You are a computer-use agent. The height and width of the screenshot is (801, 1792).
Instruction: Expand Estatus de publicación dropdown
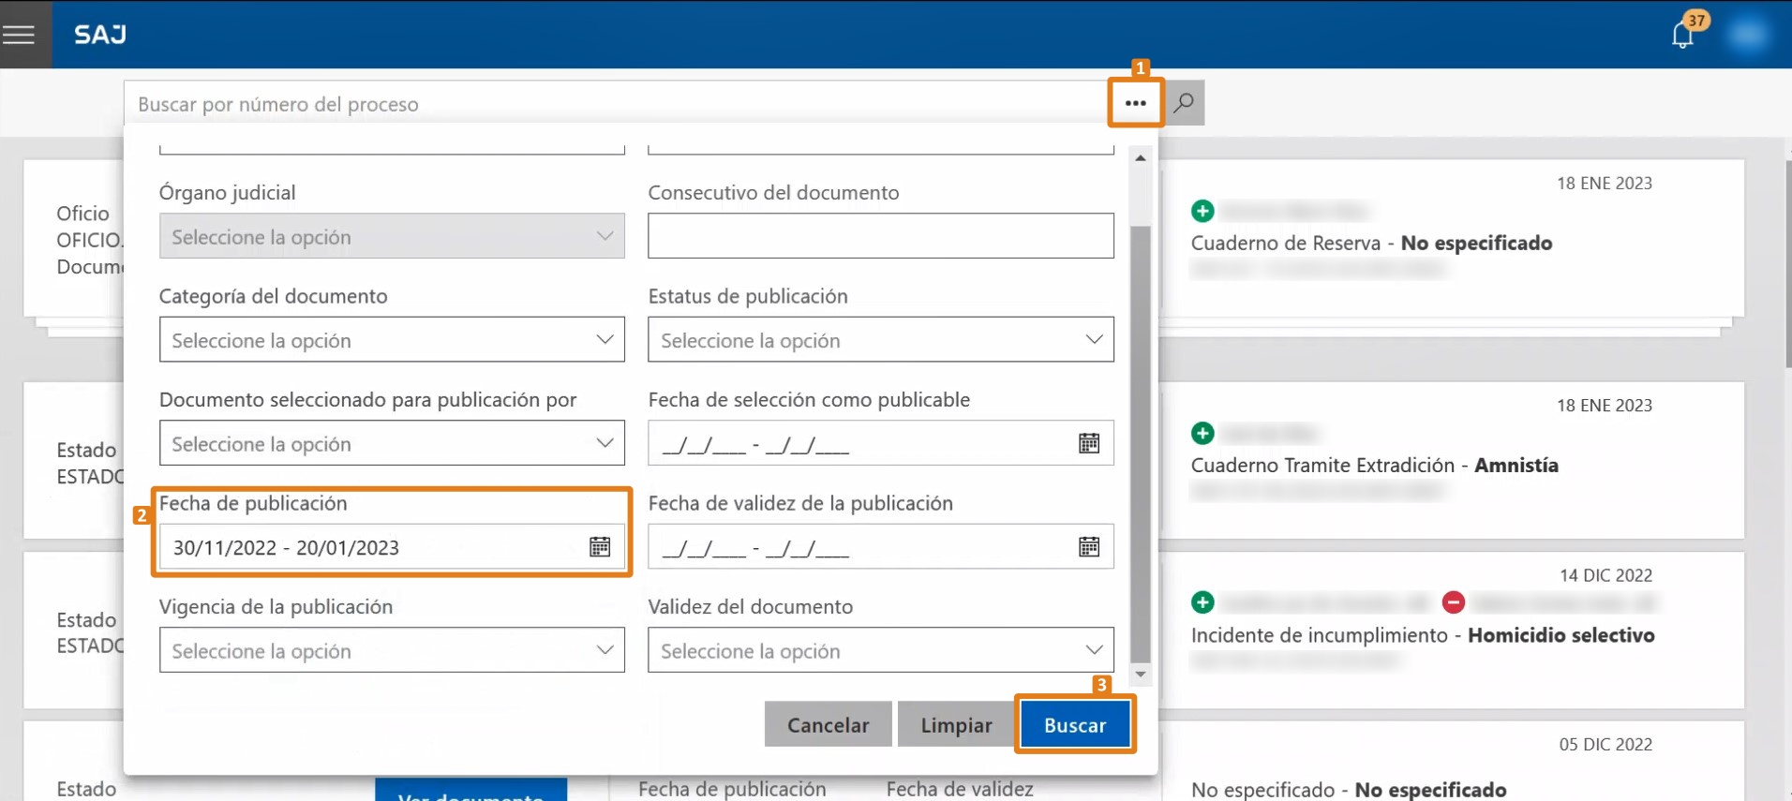(x=881, y=339)
